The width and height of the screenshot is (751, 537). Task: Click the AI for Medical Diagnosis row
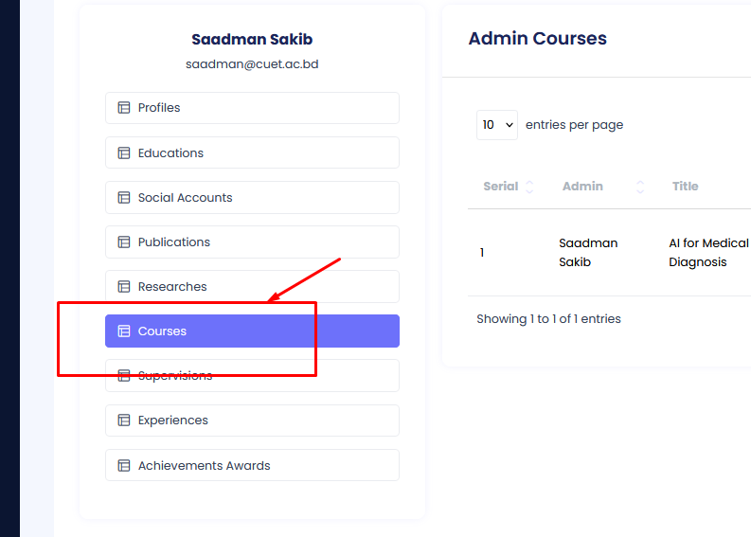click(707, 253)
